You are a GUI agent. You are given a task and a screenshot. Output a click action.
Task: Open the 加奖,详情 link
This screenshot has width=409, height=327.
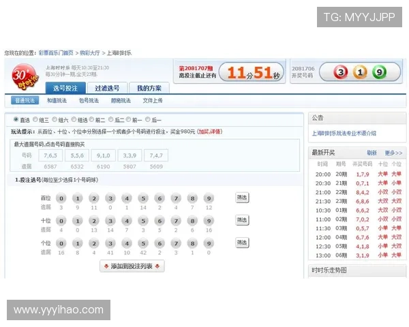(x=209, y=131)
